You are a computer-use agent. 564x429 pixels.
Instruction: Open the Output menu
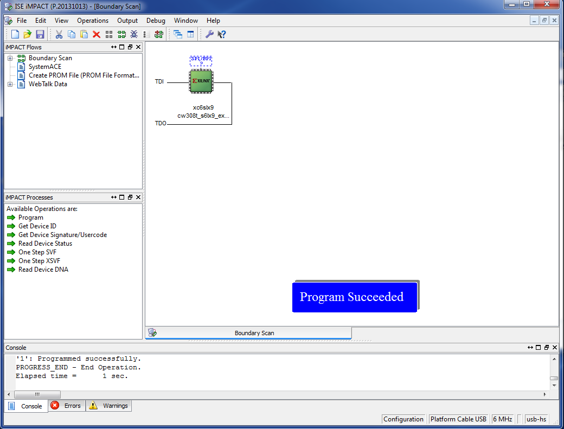coord(127,21)
